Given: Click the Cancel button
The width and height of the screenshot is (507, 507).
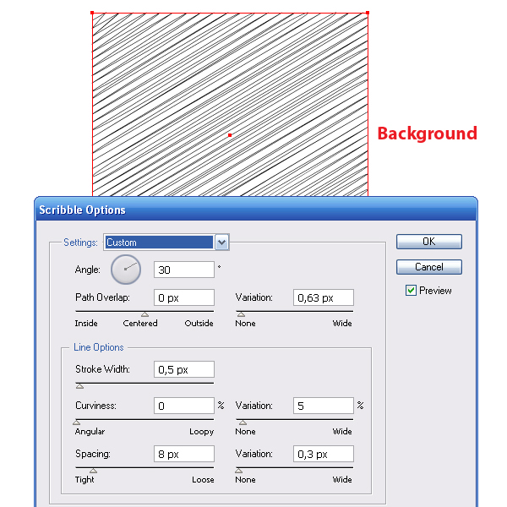Looking at the screenshot, I should 428,267.
